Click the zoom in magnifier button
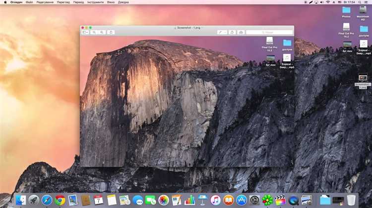This screenshot has width=372, height=208. point(102,32)
